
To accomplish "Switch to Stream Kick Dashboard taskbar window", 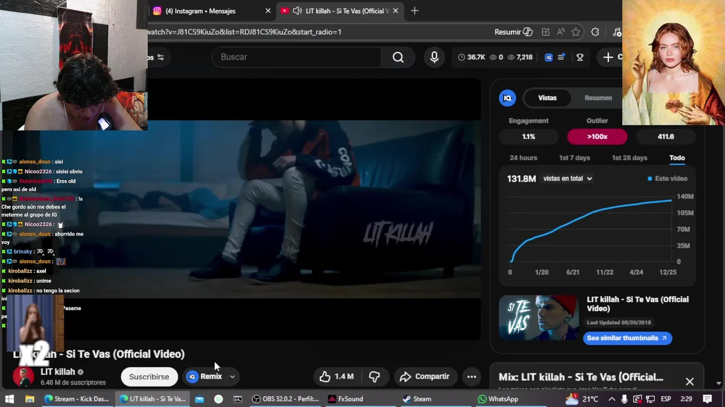I will 76,399.
